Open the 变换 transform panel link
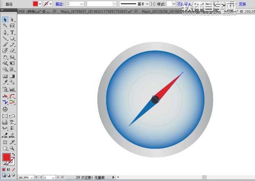 click(x=242, y=4)
